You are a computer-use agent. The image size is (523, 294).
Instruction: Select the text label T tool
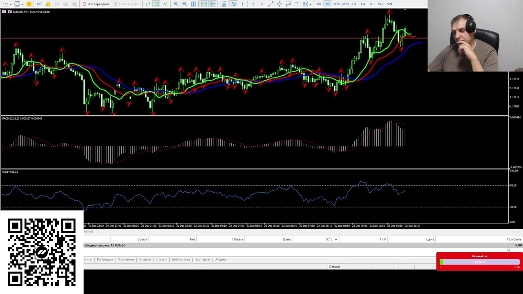click(297, 4)
